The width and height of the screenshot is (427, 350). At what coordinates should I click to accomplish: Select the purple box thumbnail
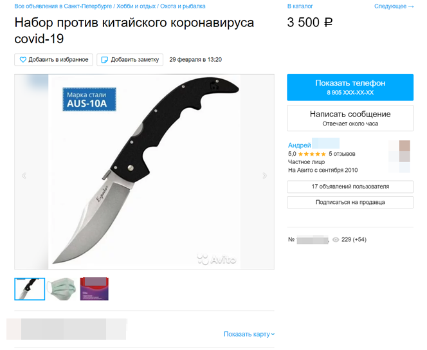tap(95, 289)
